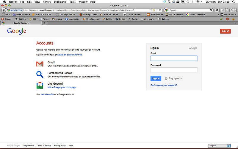Tick the Stay signed in checkbox
The image size is (238, 149).
166,78
